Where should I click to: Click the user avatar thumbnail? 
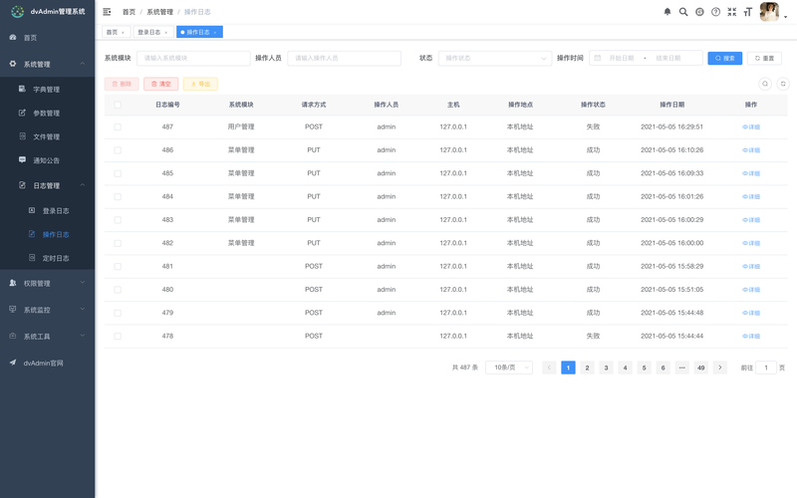769,12
